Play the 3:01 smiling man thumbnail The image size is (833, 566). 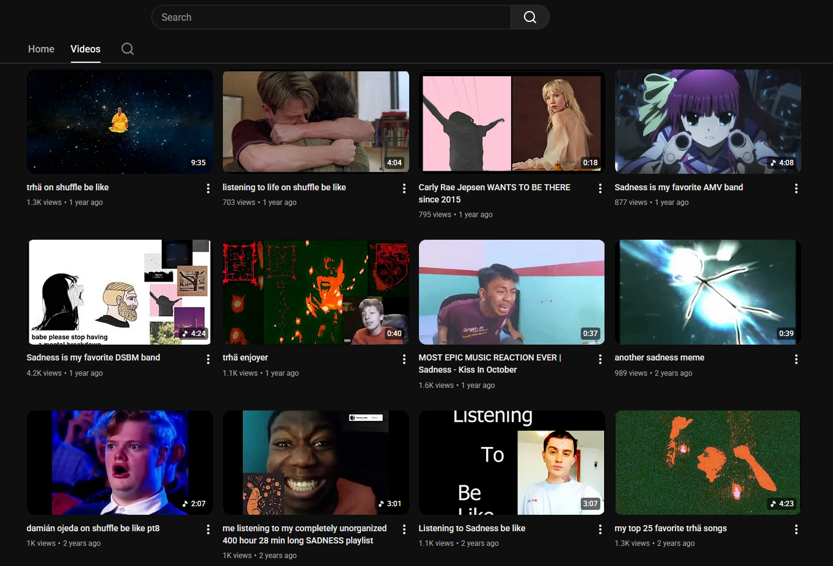(x=316, y=462)
